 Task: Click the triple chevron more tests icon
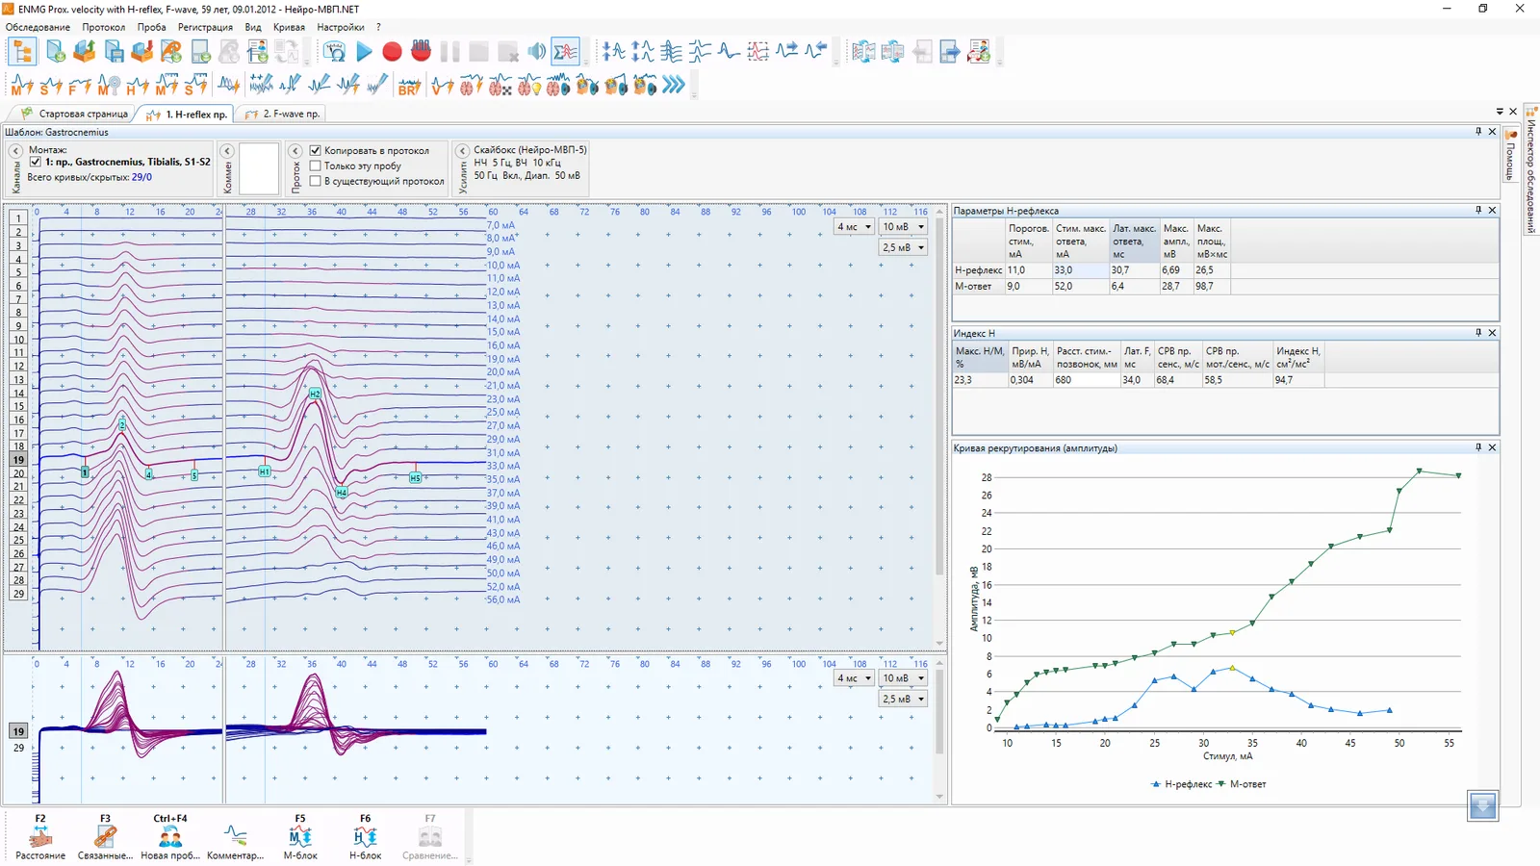[674, 86]
